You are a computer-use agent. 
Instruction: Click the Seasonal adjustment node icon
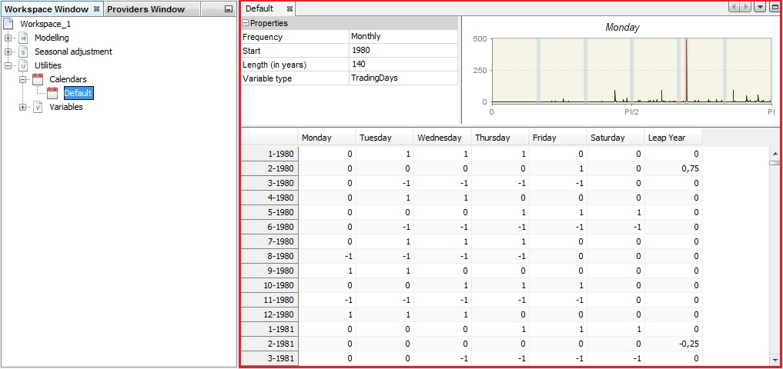(23, 52)
